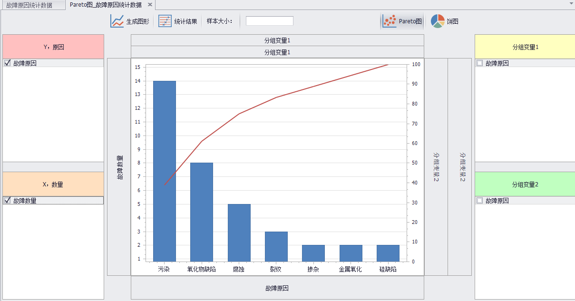Click the yellow 分组变量1 panel header
The height and width of the screenshot is (301, 575).
[525, 46]
